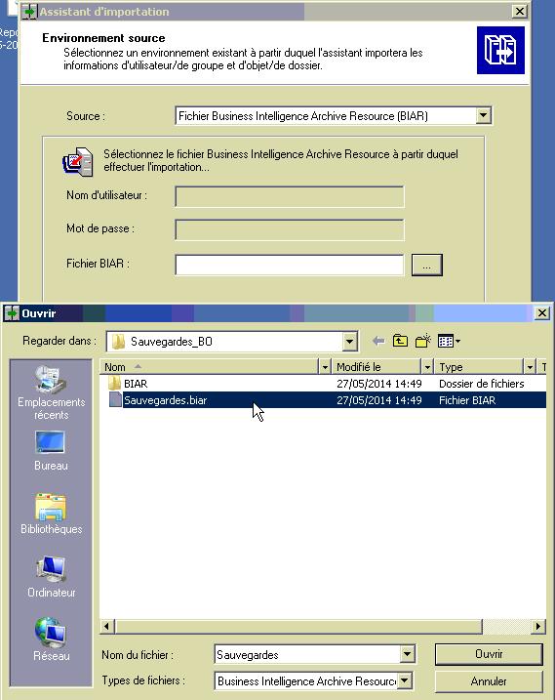Open the view menu icon
Viewport: 555px width, 700px height.
pos(449,342)
